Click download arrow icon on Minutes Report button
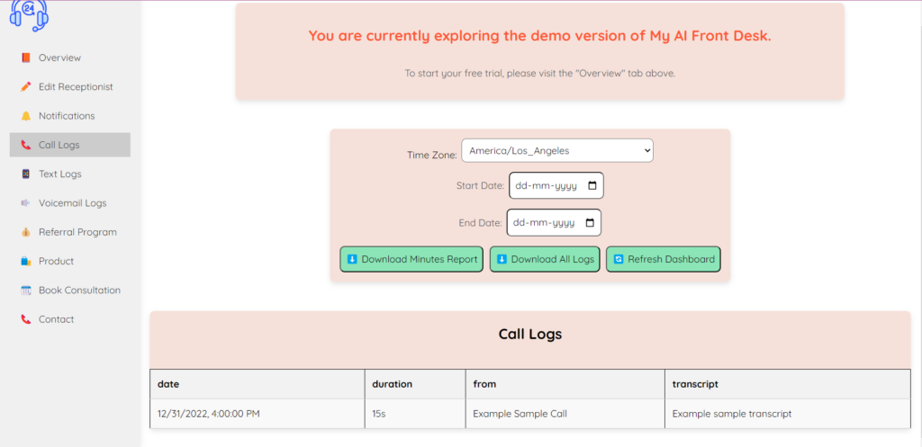This screenshot has width=922, height=447. click(352, 259)
